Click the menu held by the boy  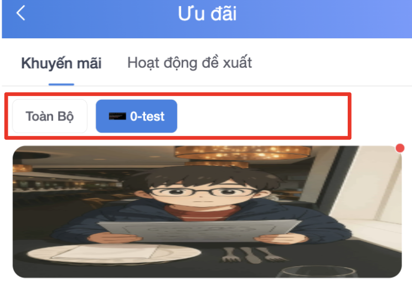pyautogui.click(x=200, y=231)
